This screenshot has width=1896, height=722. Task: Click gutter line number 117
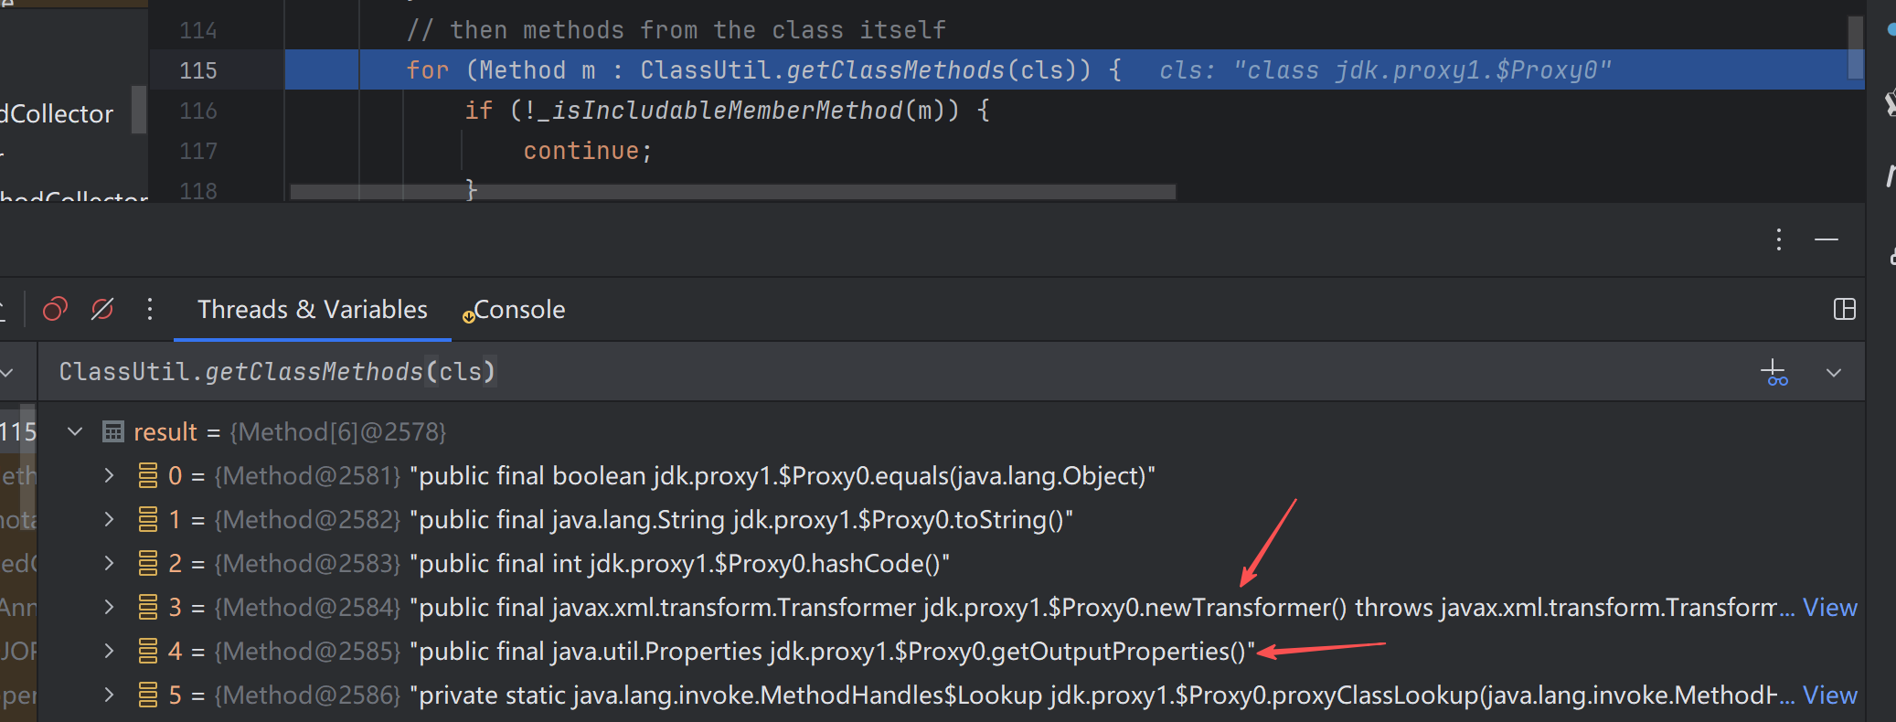(198, 151)
